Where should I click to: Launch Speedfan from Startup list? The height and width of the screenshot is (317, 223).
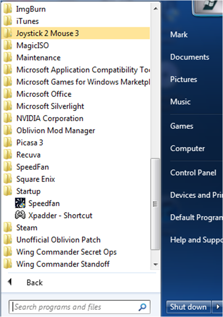coord(75,203)
